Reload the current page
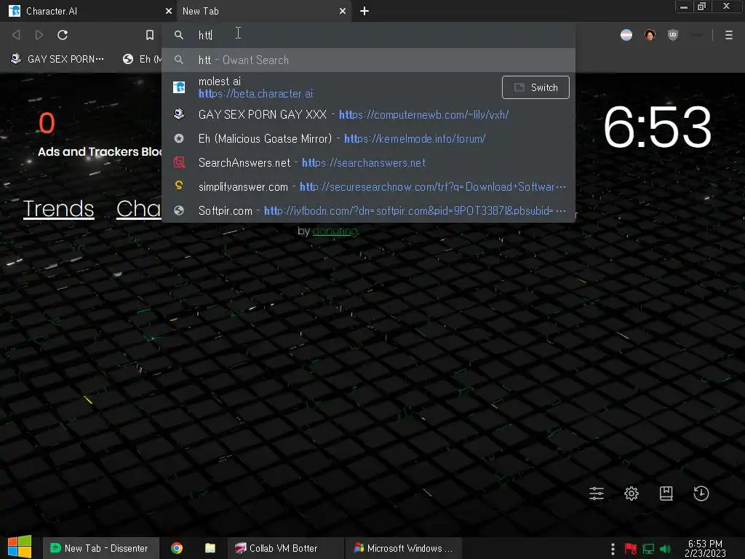This screenshot has height=559, width=745. [x=63, y=35]
